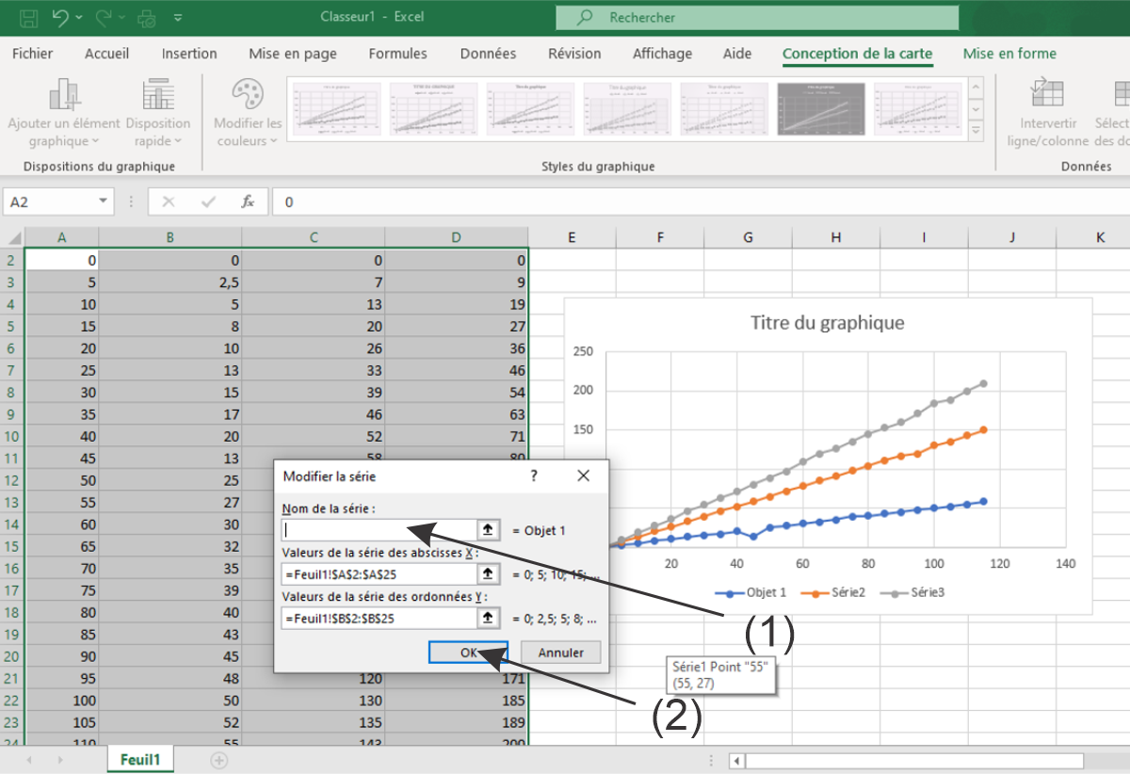Confirm series edit with OK
Image resolution: width=1130 pixels, height=774 pixels.
468,653
